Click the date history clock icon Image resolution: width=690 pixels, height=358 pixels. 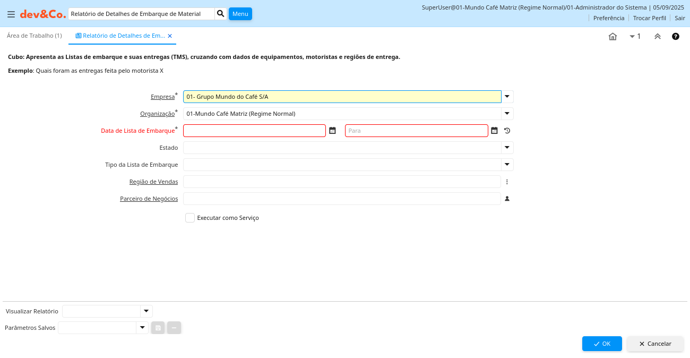[507, 131]
